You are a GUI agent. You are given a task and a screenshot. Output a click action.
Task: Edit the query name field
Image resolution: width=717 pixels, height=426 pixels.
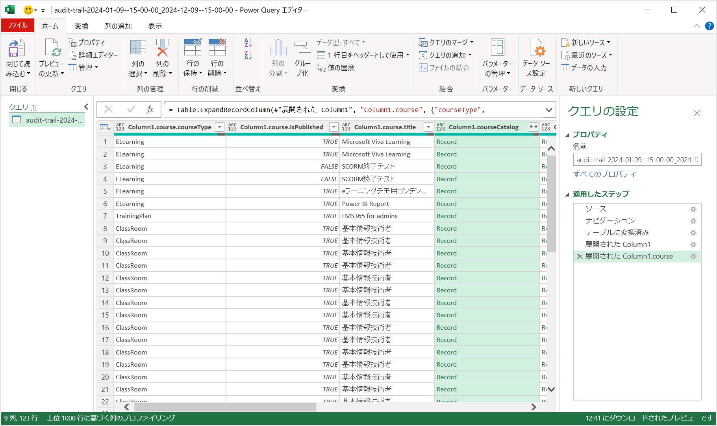[637, 160]
